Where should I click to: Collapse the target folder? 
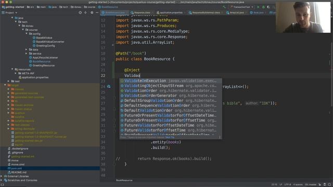[x=5, y=85]
